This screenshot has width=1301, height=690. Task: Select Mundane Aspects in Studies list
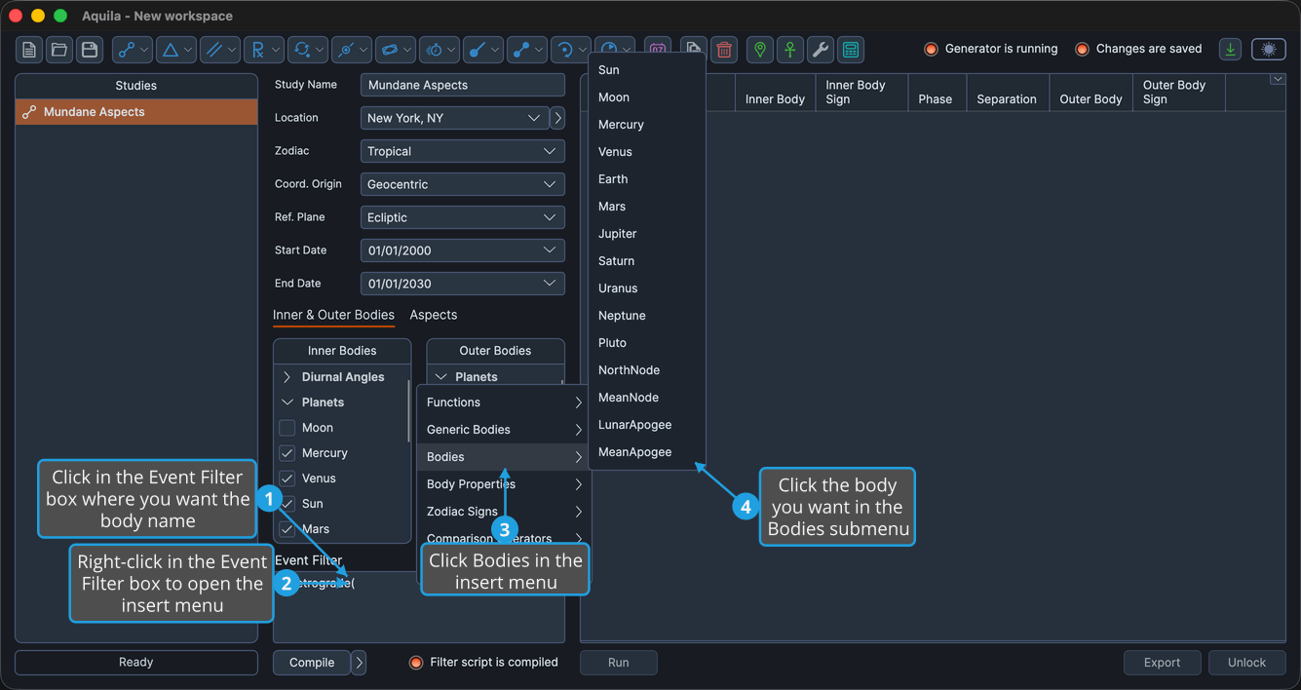click(136, 112)
